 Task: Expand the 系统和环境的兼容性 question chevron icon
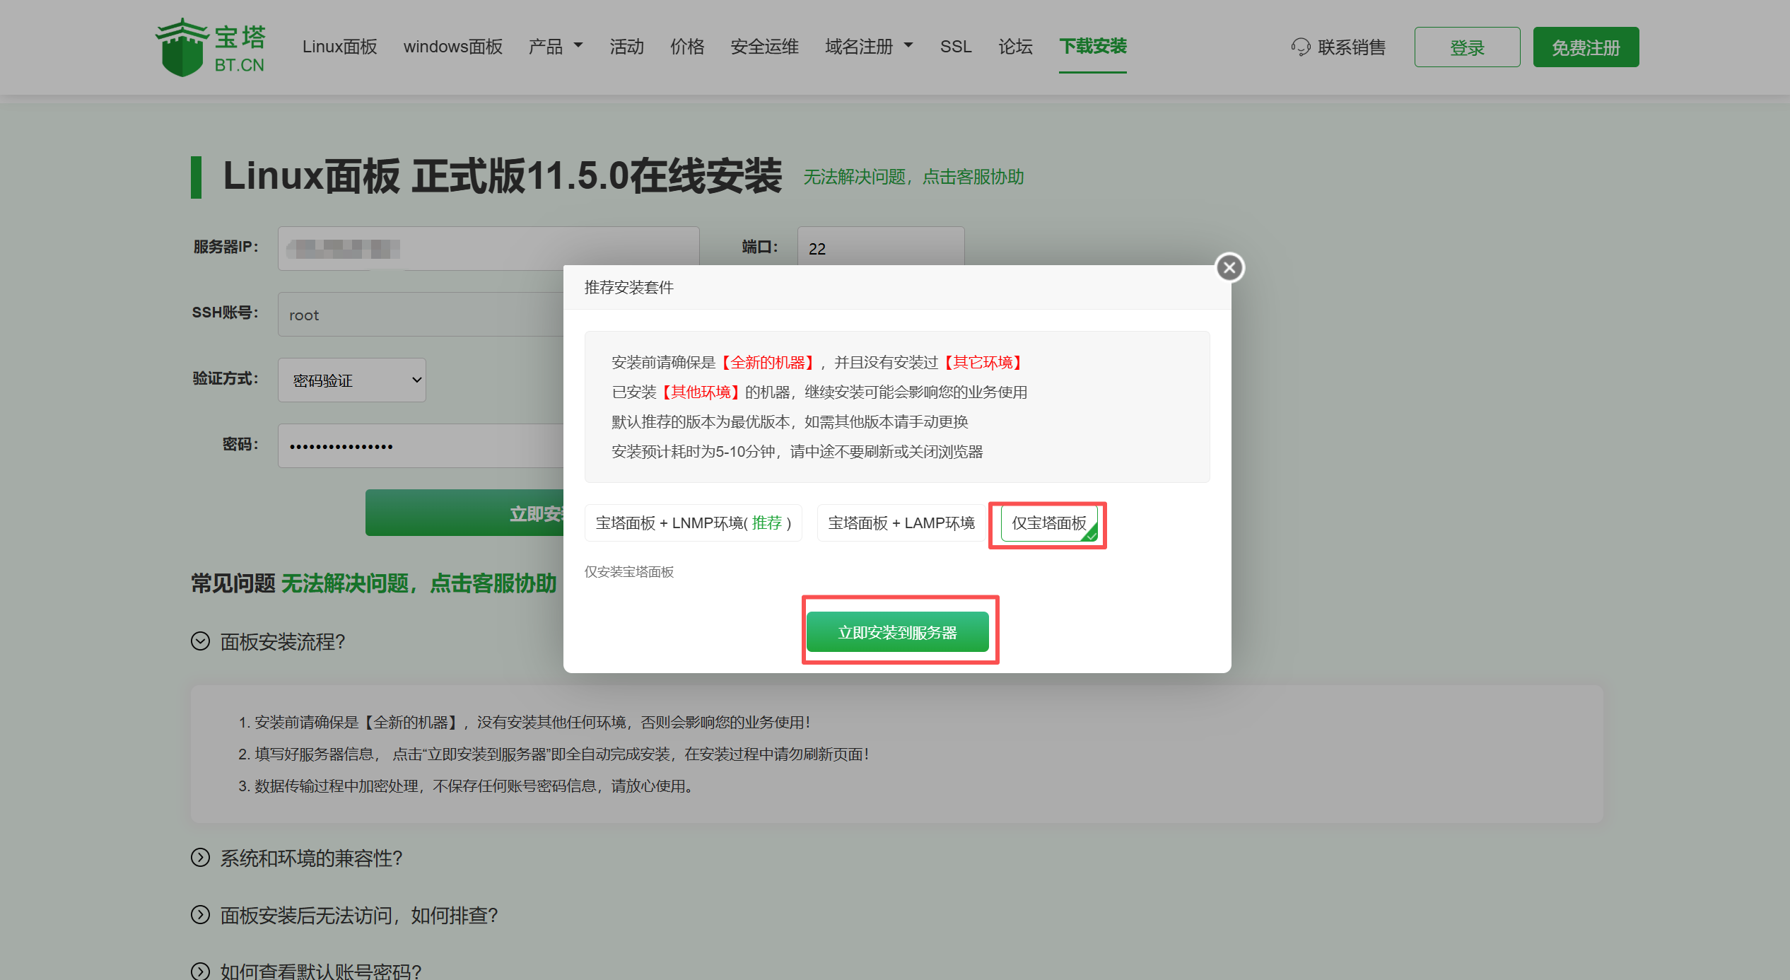[x=201, y=858]
